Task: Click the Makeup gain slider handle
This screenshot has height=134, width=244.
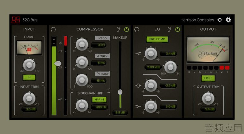Action: click(x=120, y=92)
